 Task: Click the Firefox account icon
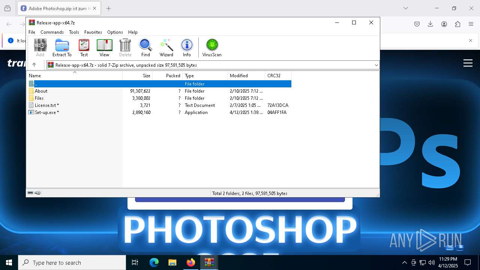pyautogui.click(x=444, y=24)
